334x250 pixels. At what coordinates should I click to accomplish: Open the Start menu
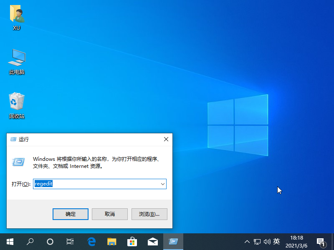point(10,242)
